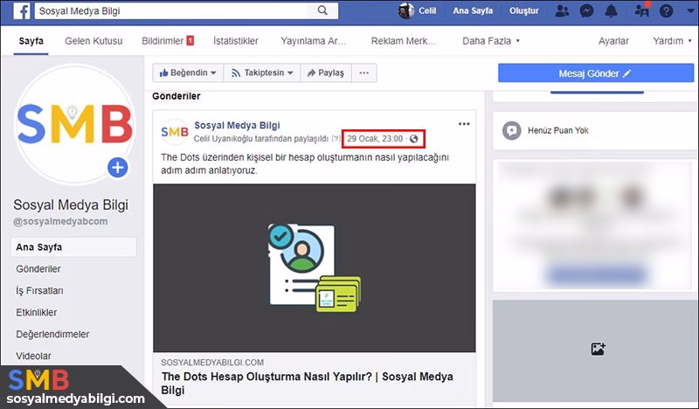The width and height of the screenshot is (699, 409).
Task: Click the [?] help marker on post
Action: pos(336,139)
